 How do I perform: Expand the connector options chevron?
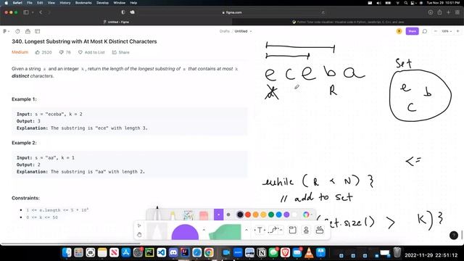[x=281, y=230]
